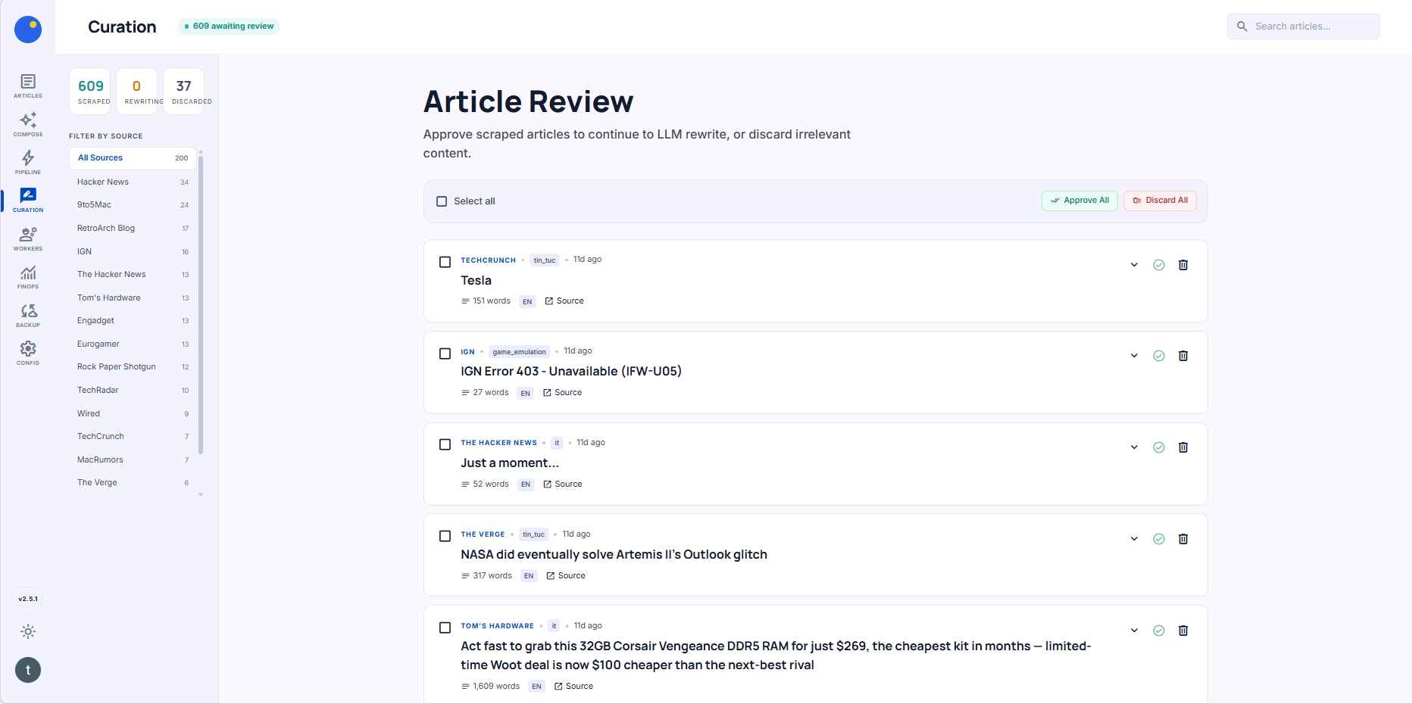The height and width of the screenshot is (704, 1412).
Task: Select the checkbox on the NASA article
Action: pos(445,536)
